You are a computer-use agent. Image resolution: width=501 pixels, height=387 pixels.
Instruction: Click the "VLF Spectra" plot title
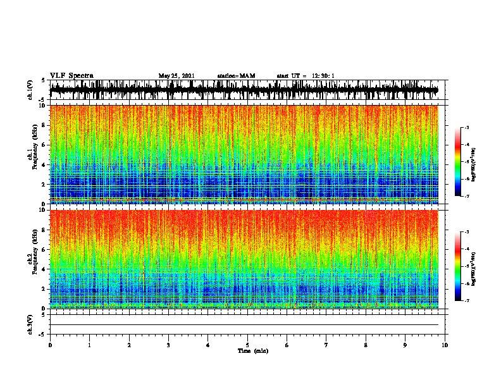point(71,76)
